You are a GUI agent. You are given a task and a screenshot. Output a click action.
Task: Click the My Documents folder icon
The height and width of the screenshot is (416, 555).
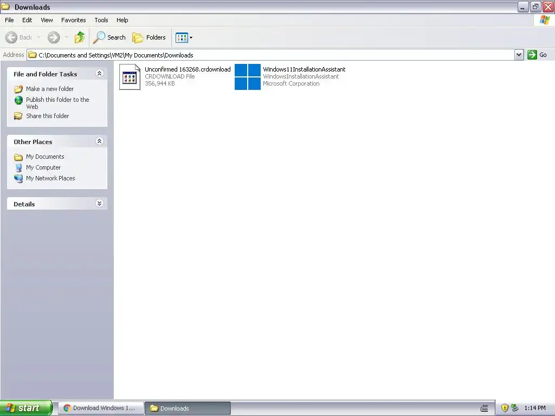[x=18, y=157]
